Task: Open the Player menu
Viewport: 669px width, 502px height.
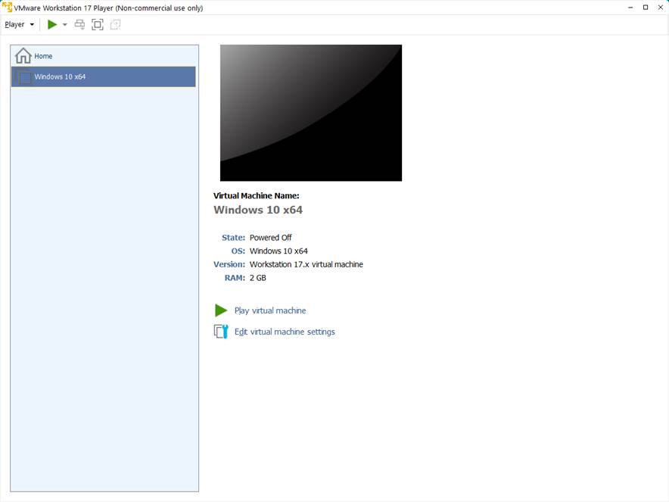Action: tap(14, 24)
